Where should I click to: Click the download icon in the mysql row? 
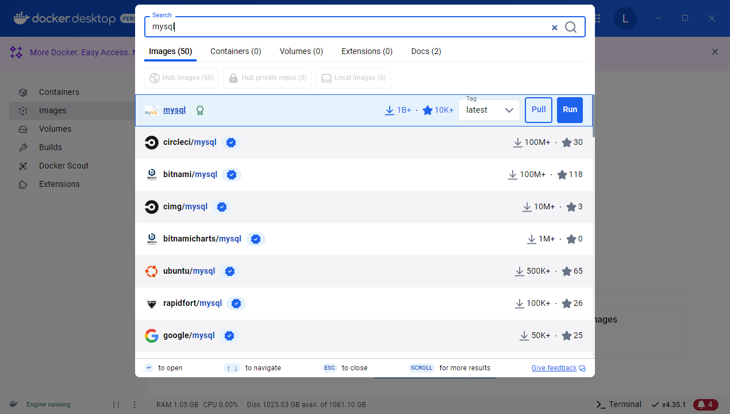click(390, 110)
